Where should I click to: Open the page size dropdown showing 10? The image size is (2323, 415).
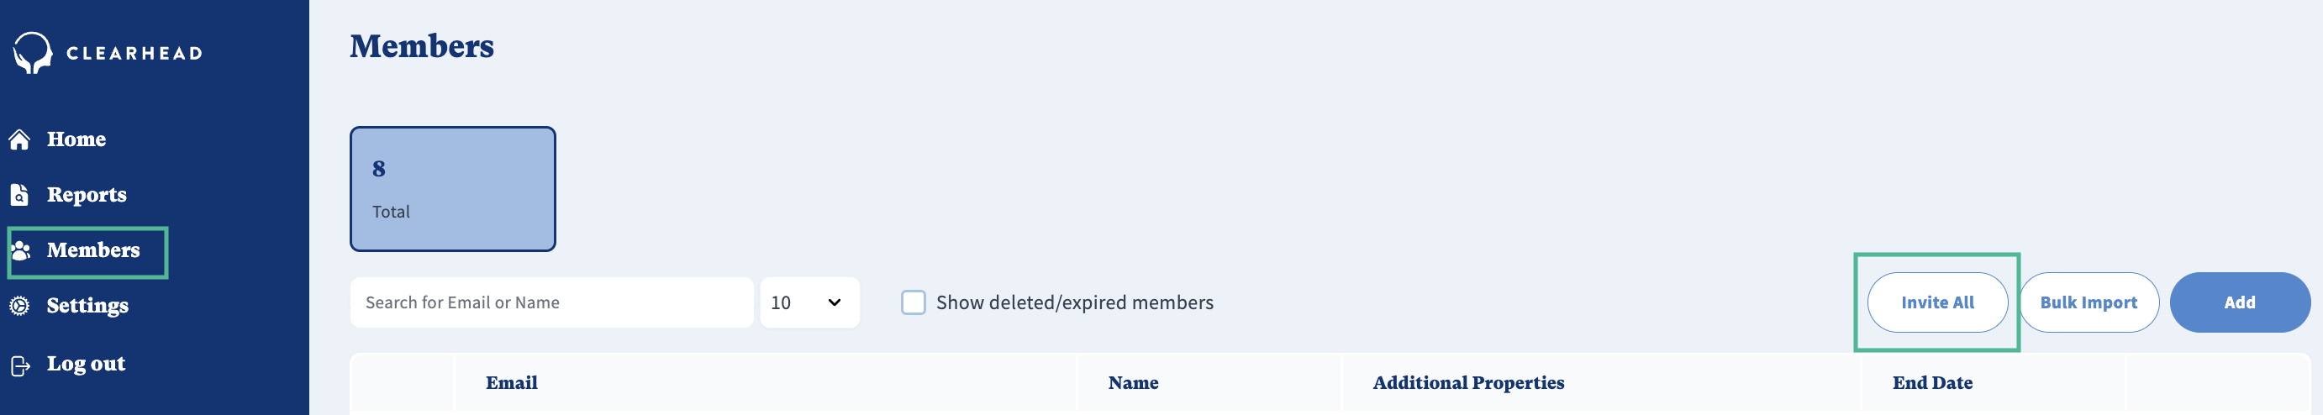pyautogui.click(x=808, y=302)
